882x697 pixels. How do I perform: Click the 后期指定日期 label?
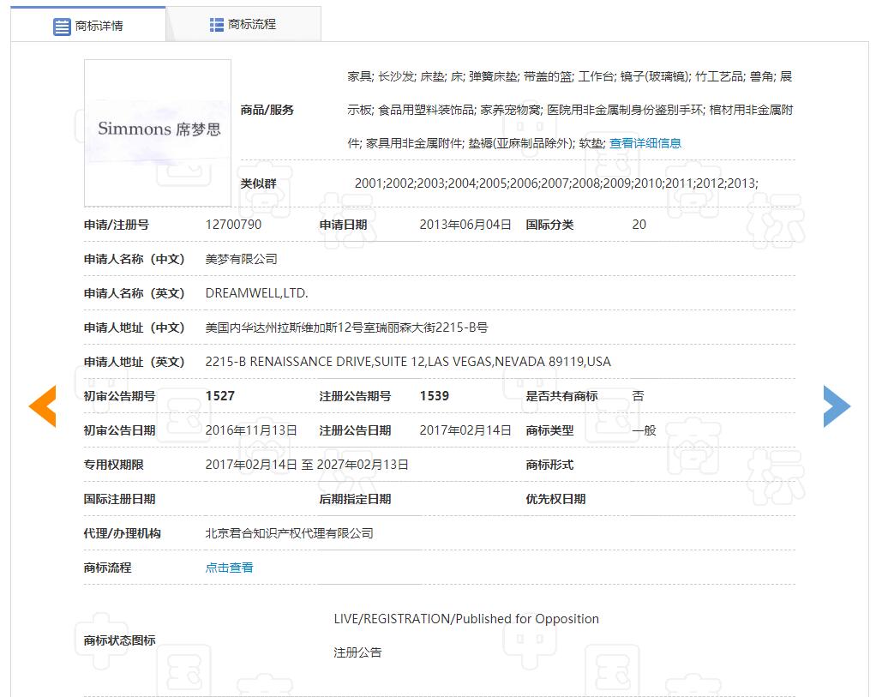tap(355, 499)
